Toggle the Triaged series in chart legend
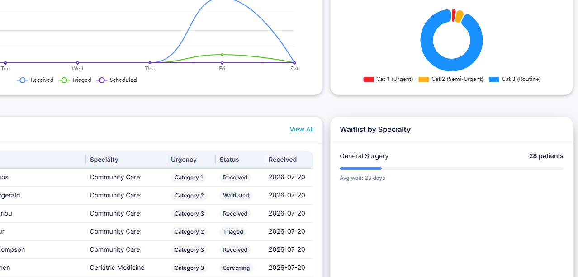This screenshot has width=578, height=277. [x=75, y=80]
